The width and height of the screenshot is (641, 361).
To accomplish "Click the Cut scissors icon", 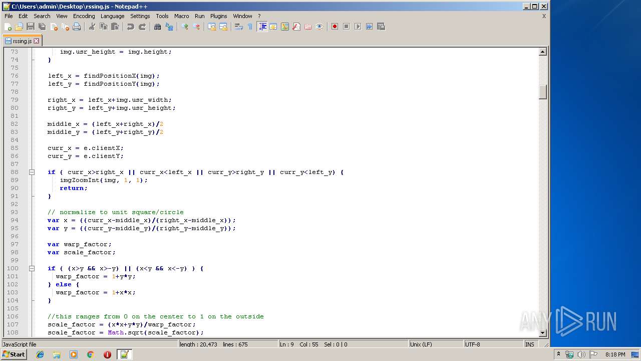I will tap(92, 27).
